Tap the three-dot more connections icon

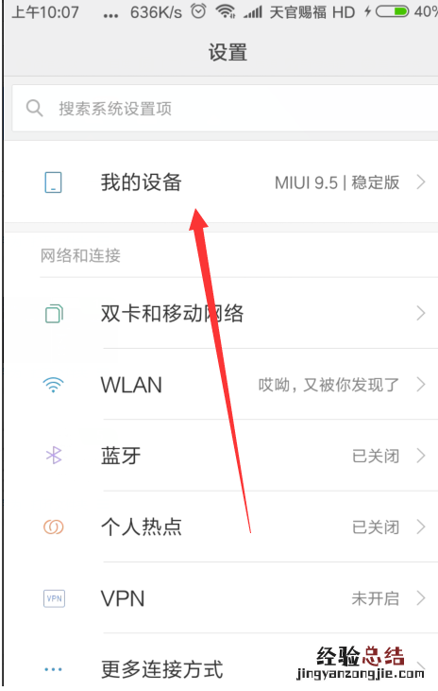53,669
